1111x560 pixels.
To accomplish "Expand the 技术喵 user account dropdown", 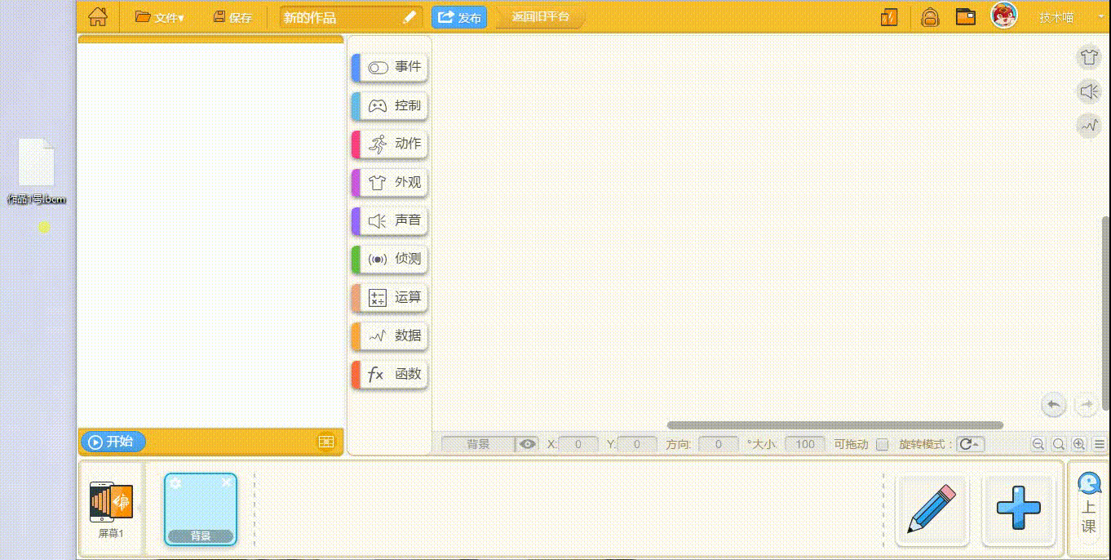I will click(x=1100, y=17).
